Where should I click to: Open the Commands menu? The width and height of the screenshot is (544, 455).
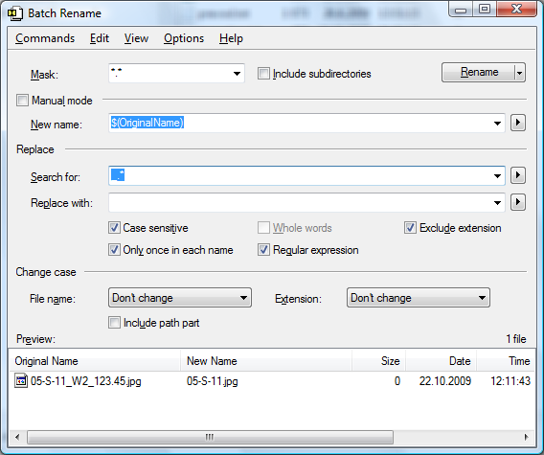coord(45,38)
